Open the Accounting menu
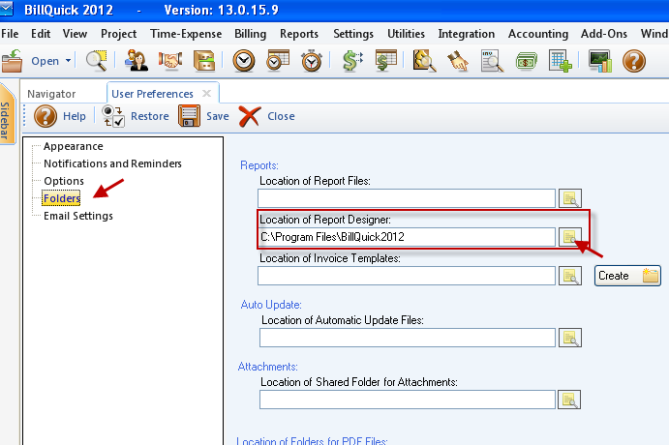Image resolution: width=669 pixels, height=445 pixels. 538,34
